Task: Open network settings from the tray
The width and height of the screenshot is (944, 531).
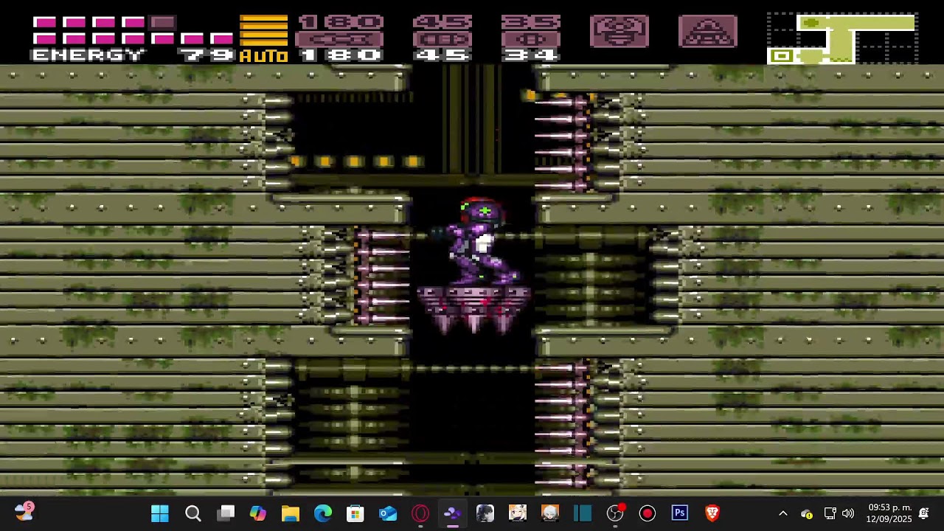Action: [x=830, y=514]
